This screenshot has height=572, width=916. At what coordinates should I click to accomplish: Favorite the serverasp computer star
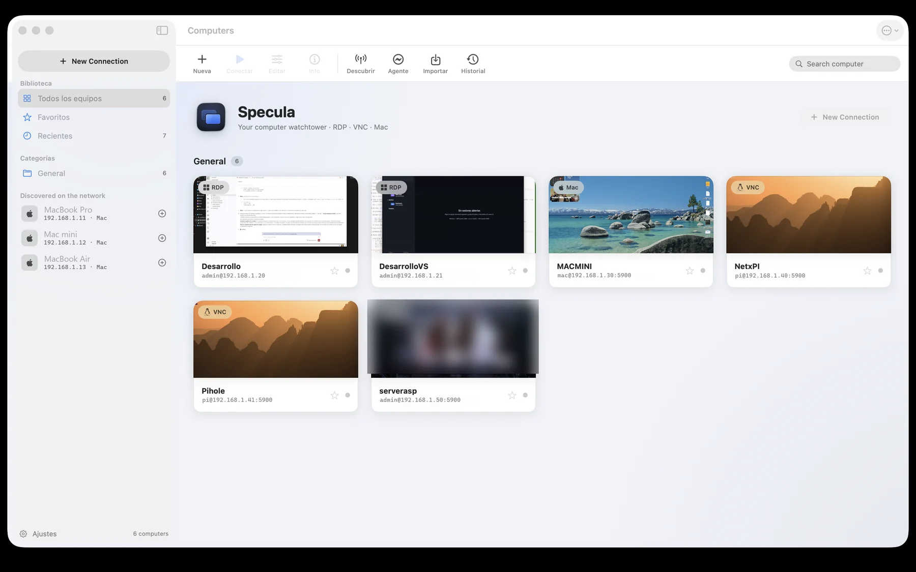click(512, 395)
